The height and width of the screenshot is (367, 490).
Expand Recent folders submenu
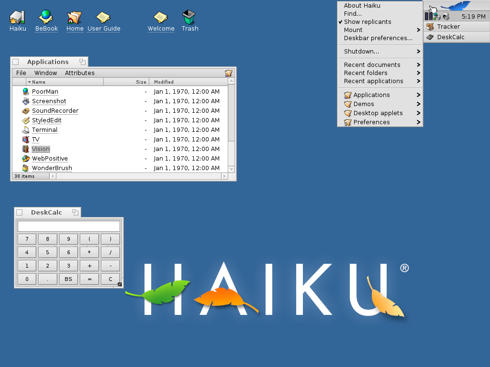380,73
